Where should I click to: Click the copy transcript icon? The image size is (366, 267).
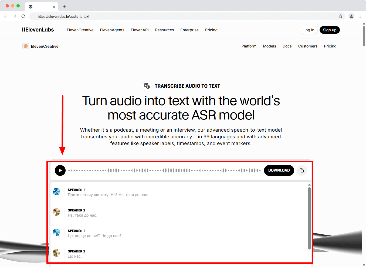(x=302, y=170)
